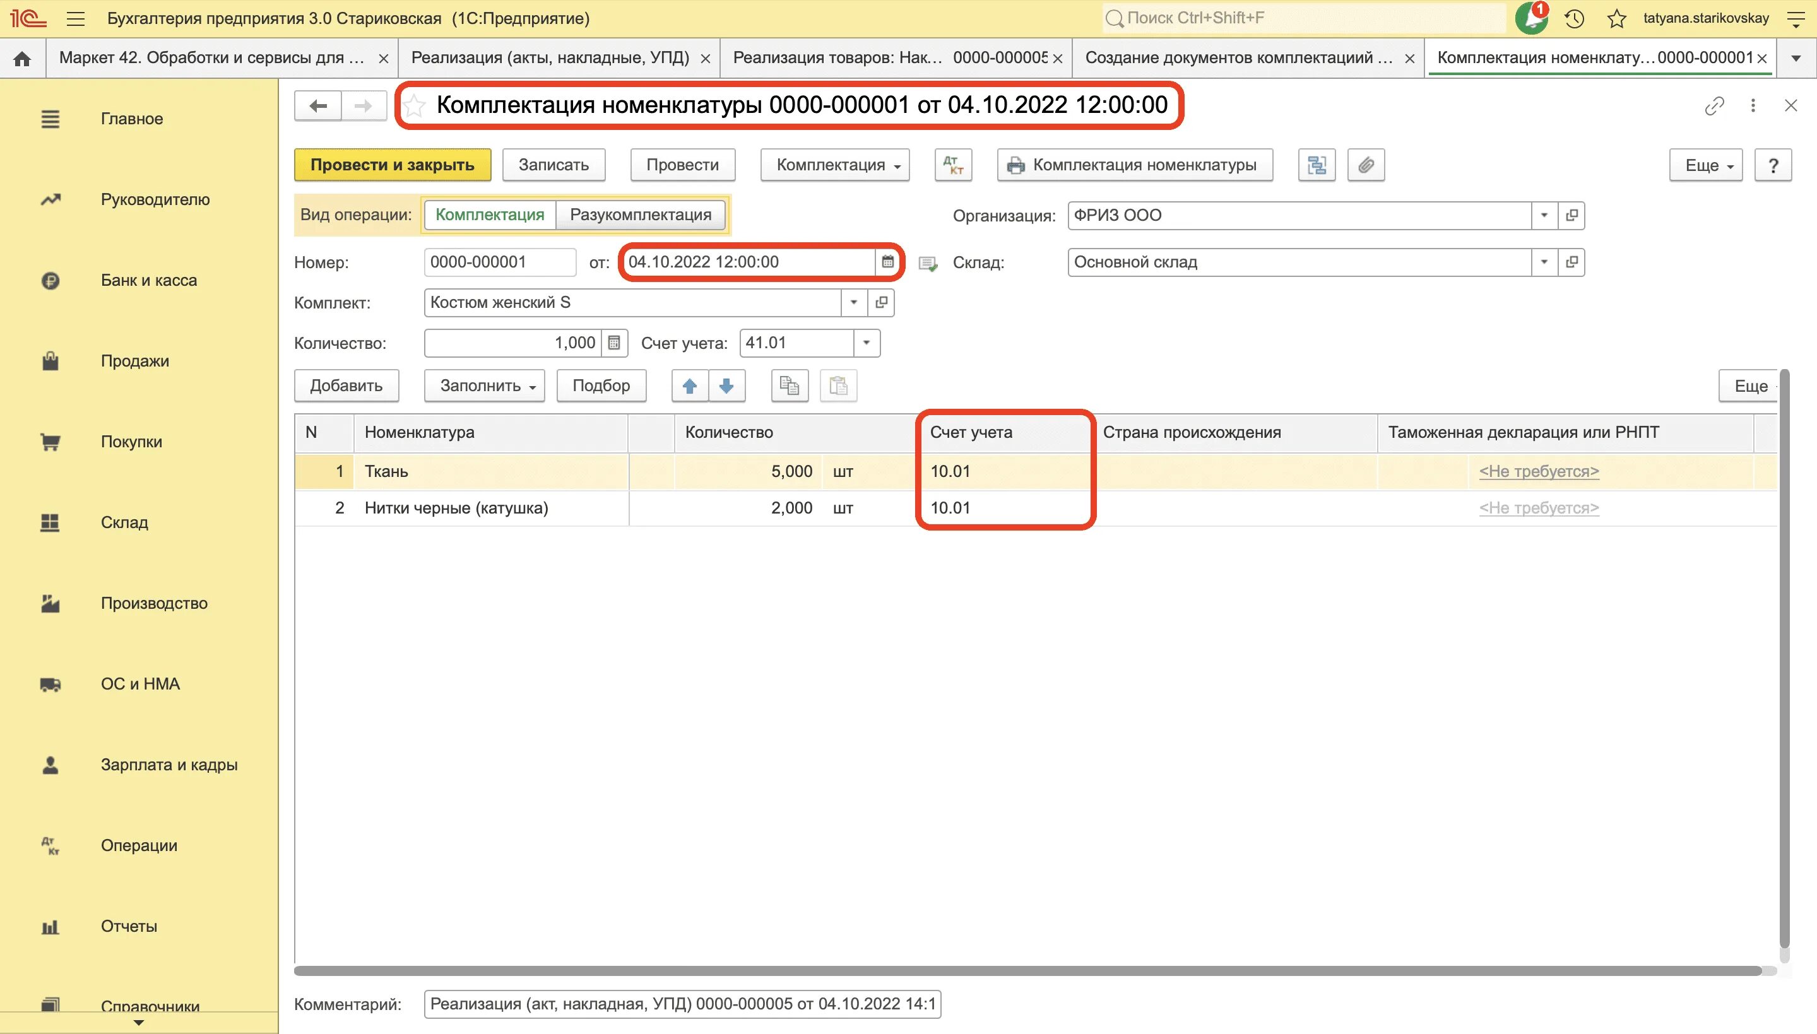Move row up with blue arrow

690,385
